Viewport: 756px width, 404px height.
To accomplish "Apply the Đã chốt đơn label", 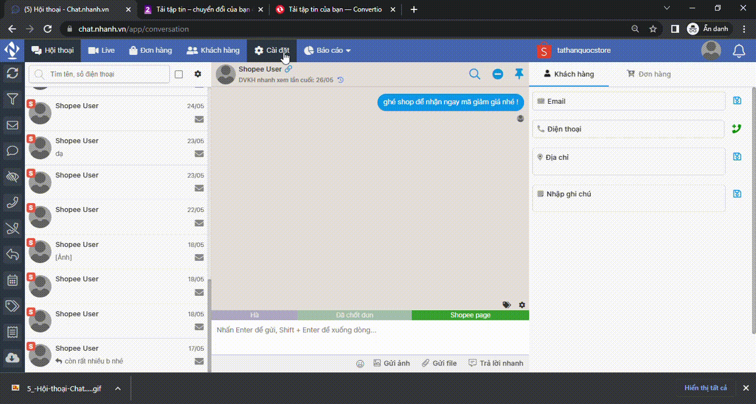I will tap(354, 315).
